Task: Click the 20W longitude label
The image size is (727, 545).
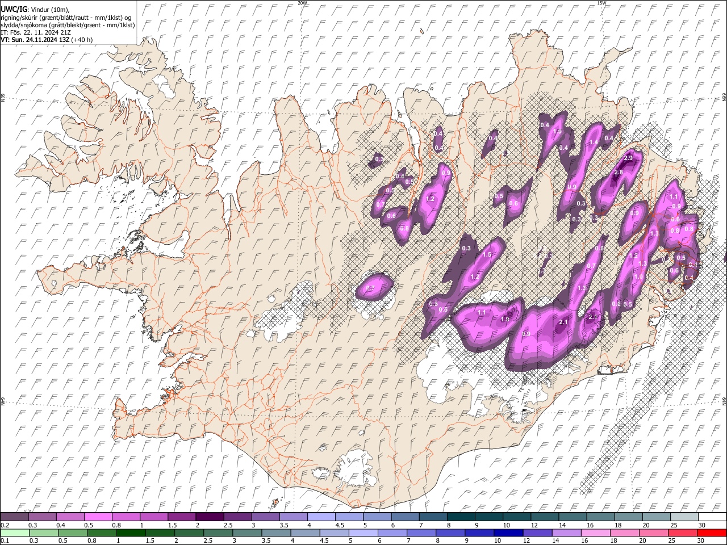Action: pyautogui.click(x=302, y=3)
